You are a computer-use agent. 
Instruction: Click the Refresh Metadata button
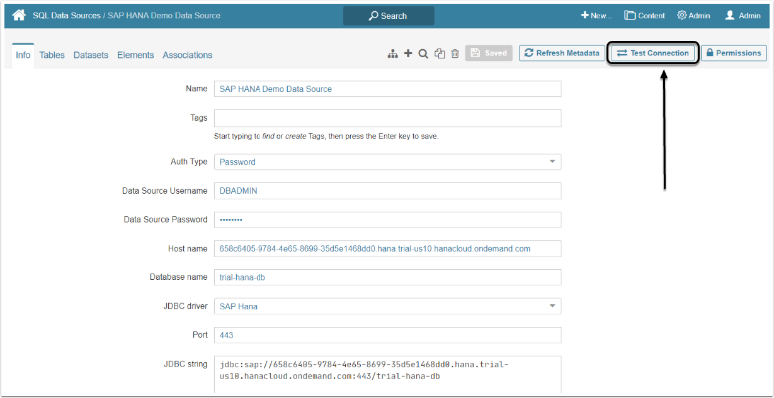coord(561,53)
